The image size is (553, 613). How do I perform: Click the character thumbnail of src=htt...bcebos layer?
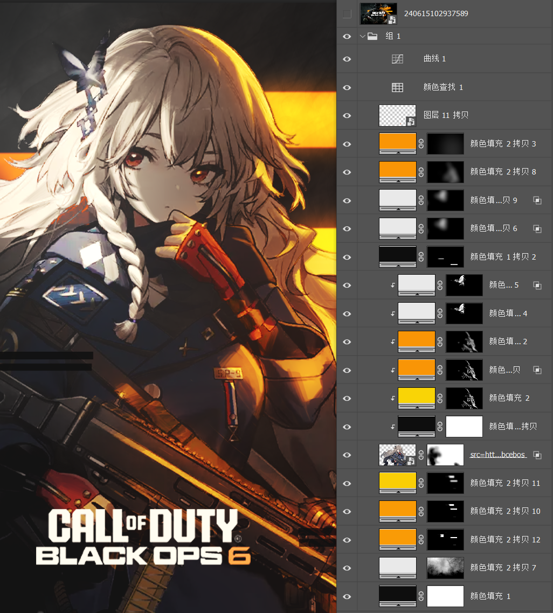point(397,455)
